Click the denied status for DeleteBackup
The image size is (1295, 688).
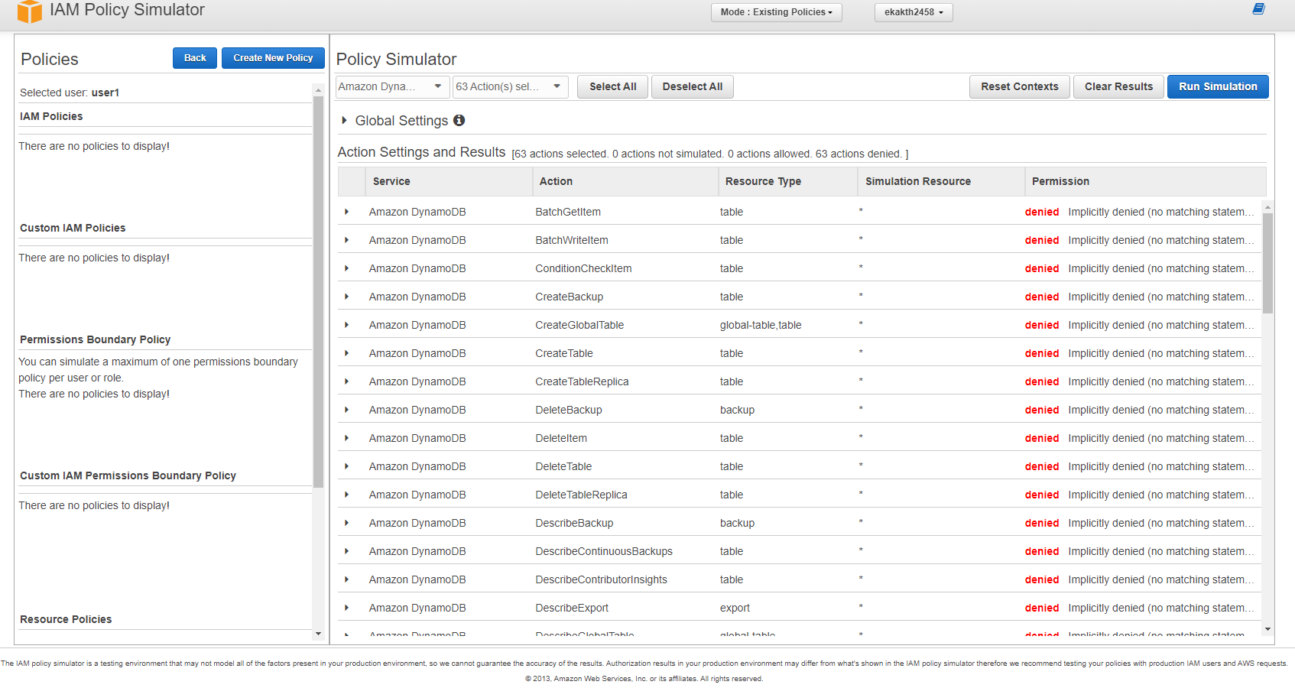pyautogui.click(x=1042, y=410)
